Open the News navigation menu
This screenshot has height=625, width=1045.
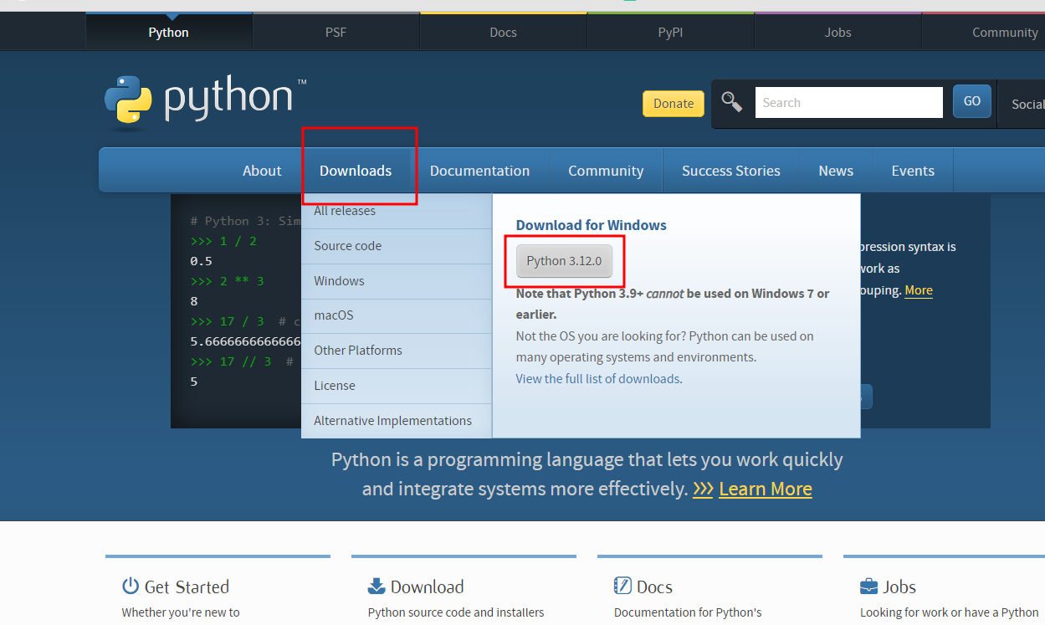[836, 171]
